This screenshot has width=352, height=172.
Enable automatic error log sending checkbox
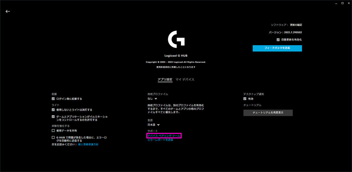pyautogui.click(x=53, y=137)
